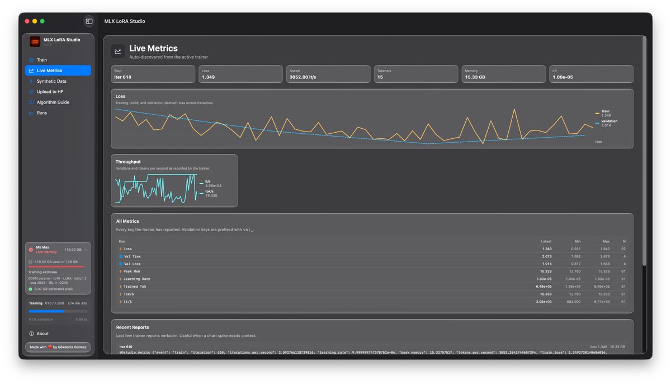Click the red memory usage bar
671x384 pixels.
coord(56,267)
